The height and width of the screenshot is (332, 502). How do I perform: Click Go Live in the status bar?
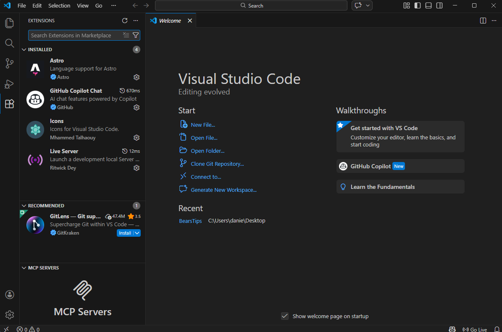(x=475, y=329)
